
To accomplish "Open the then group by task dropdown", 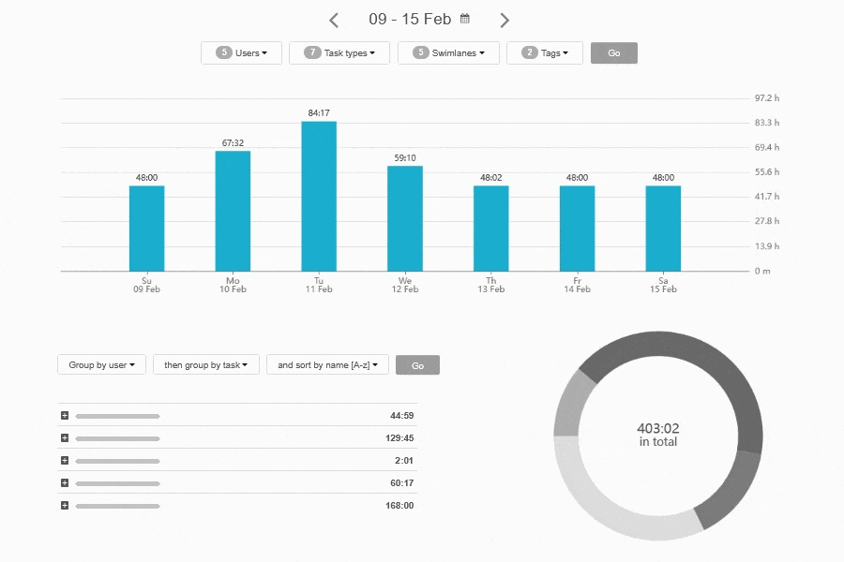I will [205, 364].
